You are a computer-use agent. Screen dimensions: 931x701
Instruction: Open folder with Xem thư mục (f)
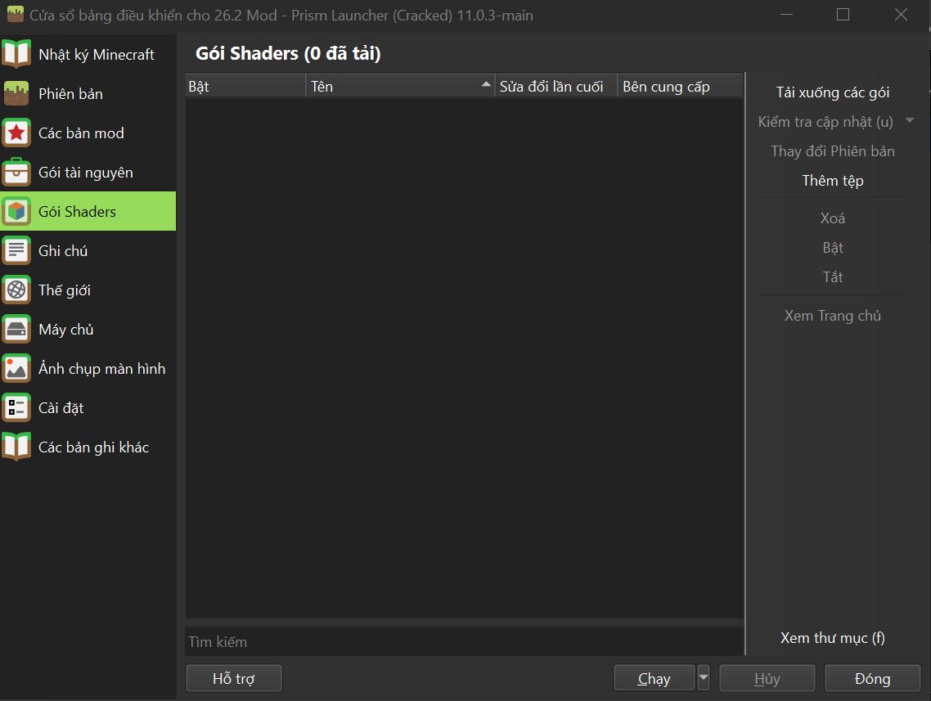(x=833, y=638)
